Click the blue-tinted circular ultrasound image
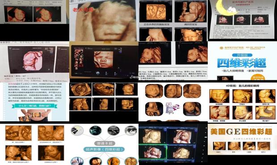Image resolution: width=277 pixels, height=165 pixels. point(95,131)
